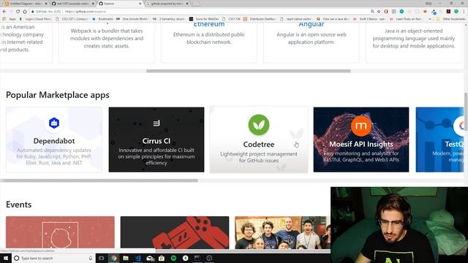Image resolution: width=468 pixels, height=263 pixels.
Task: Click the github.com address bar
Action: 200,12
